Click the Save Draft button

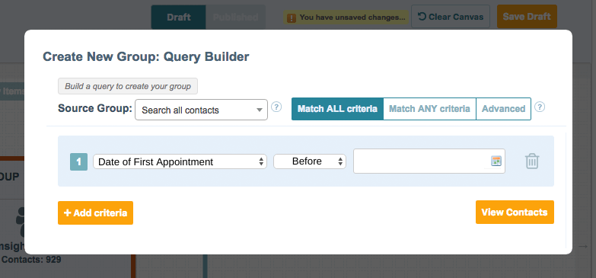[x=527, y=17]
